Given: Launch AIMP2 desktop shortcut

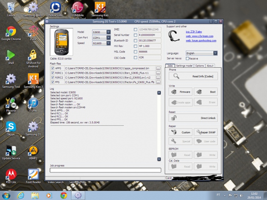Looking at the screenshot, I should [33, 152].
